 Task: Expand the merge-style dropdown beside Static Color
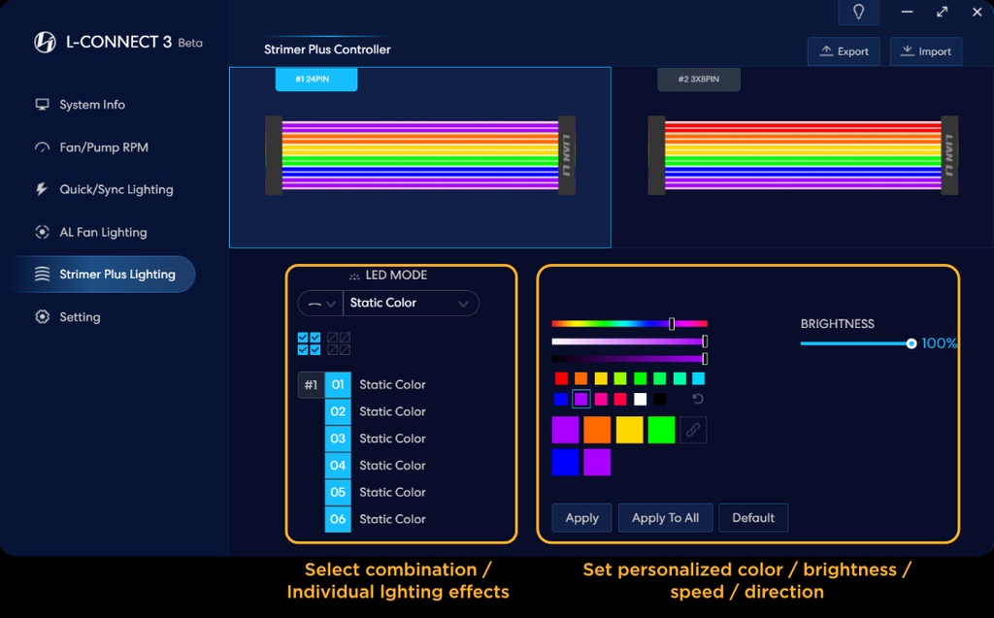pos(320,304)
